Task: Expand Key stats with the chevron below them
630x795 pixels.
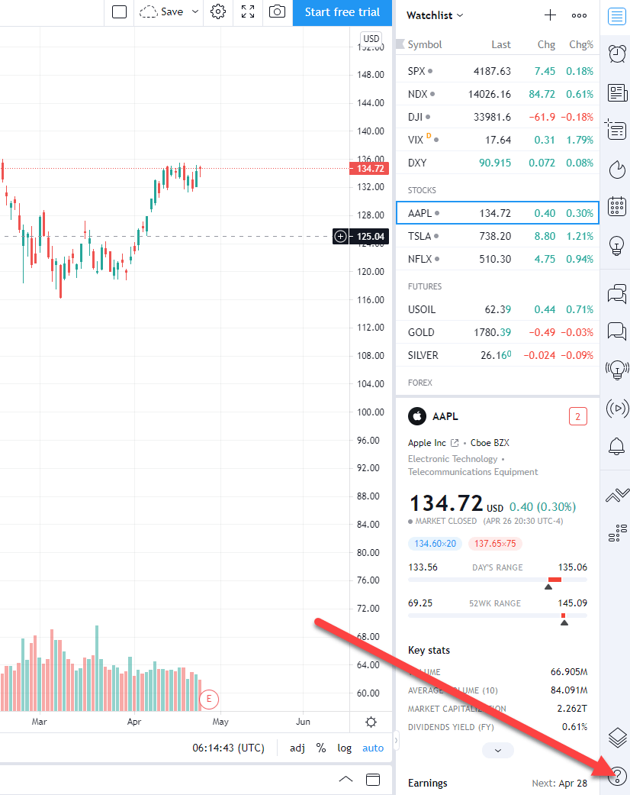Action: 497,750
